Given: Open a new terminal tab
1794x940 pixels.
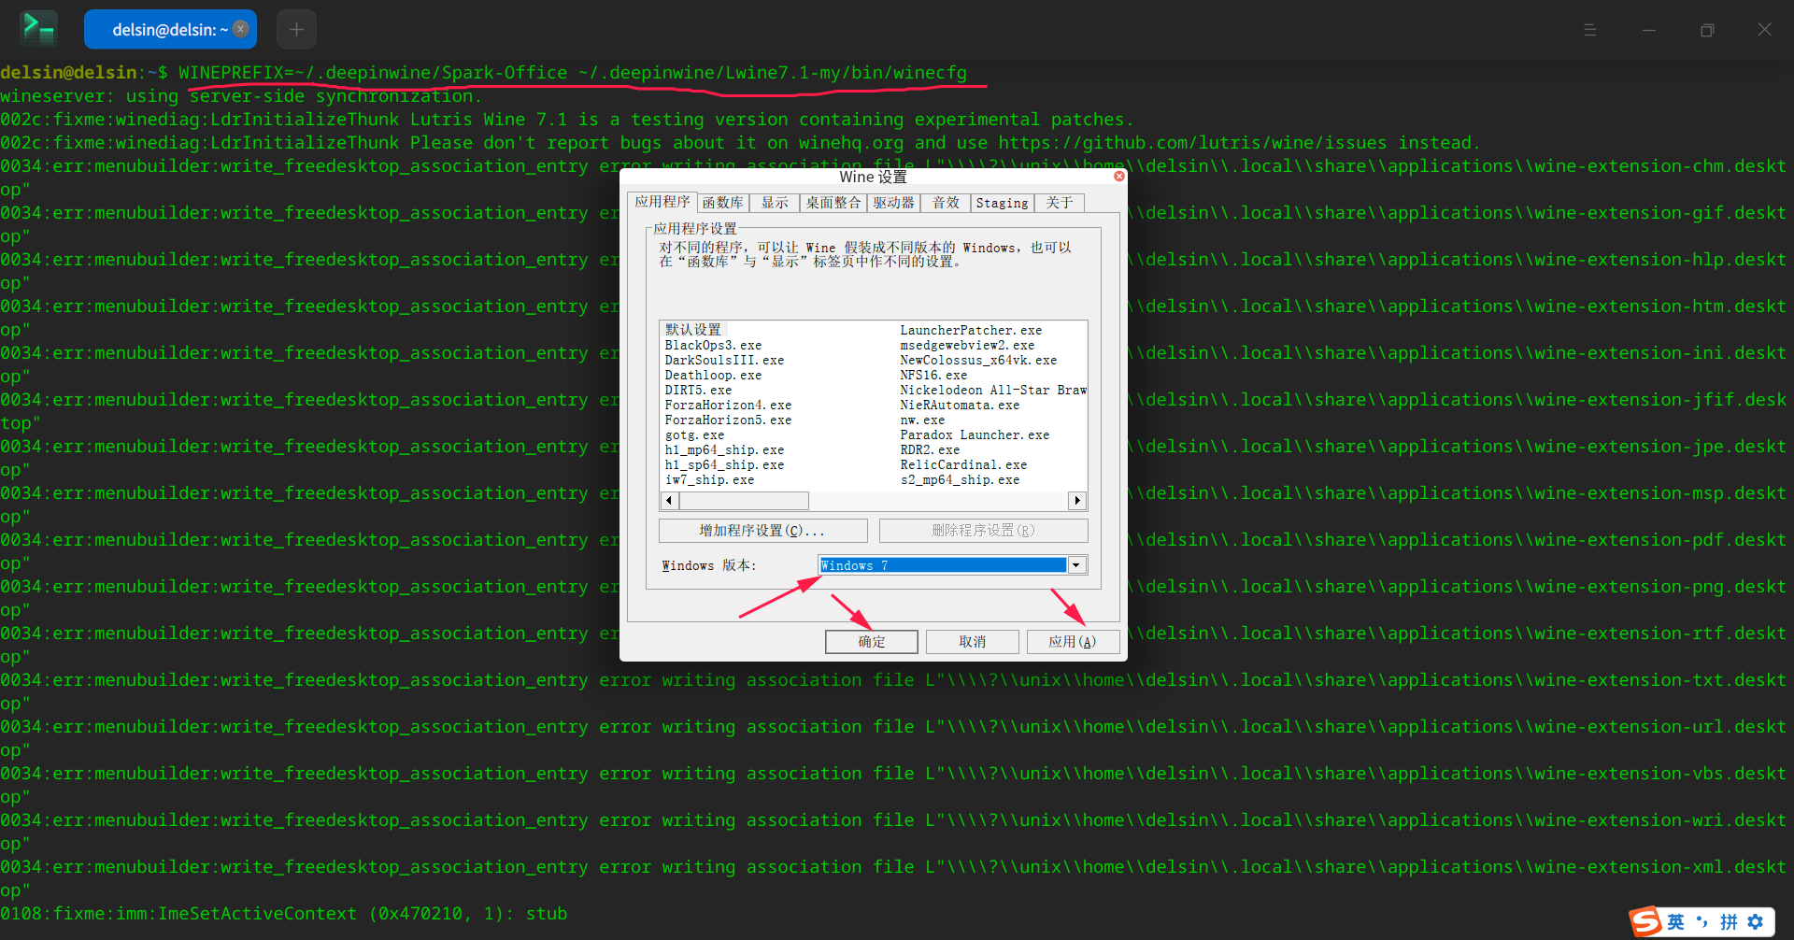Looking at the screenshot, I should 296,29.
